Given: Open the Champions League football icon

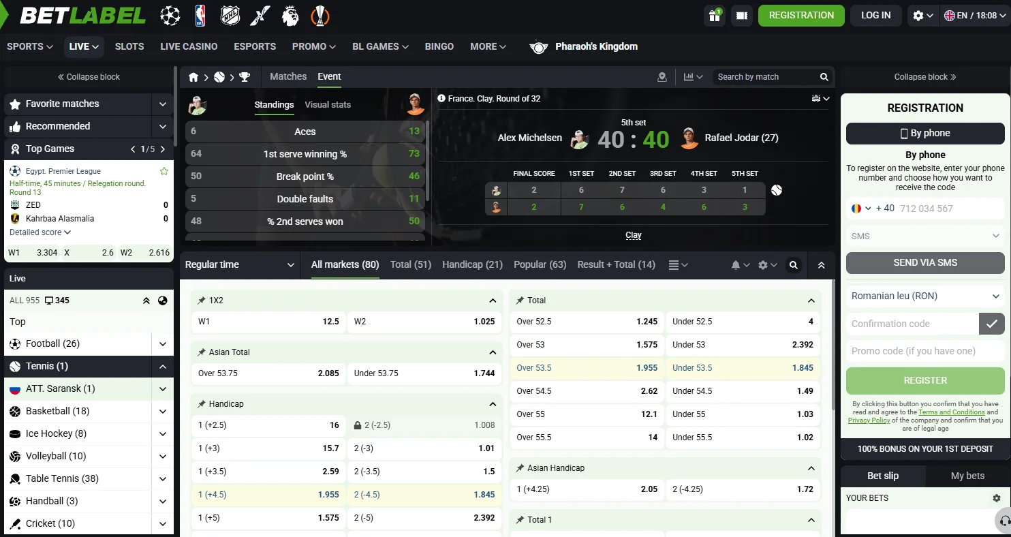Looking at the screenshot, I should pos(170,15).
